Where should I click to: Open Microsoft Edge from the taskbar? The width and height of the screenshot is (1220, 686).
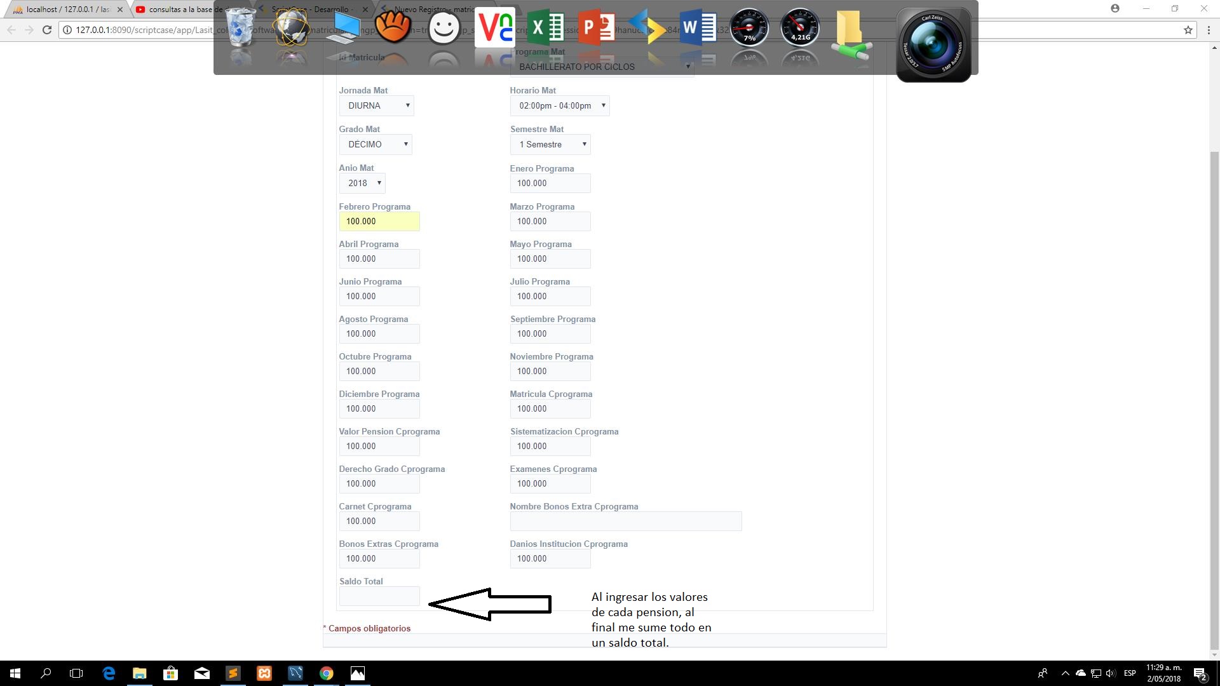pyautogui.click(x=109, y=673)
